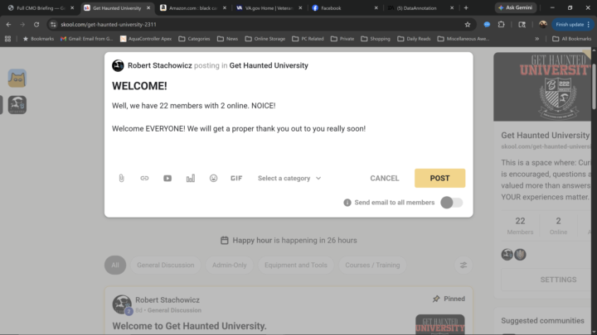Bookmark this page with the star icon
Screen dimensions: 597x335
(x=468, y=24)
